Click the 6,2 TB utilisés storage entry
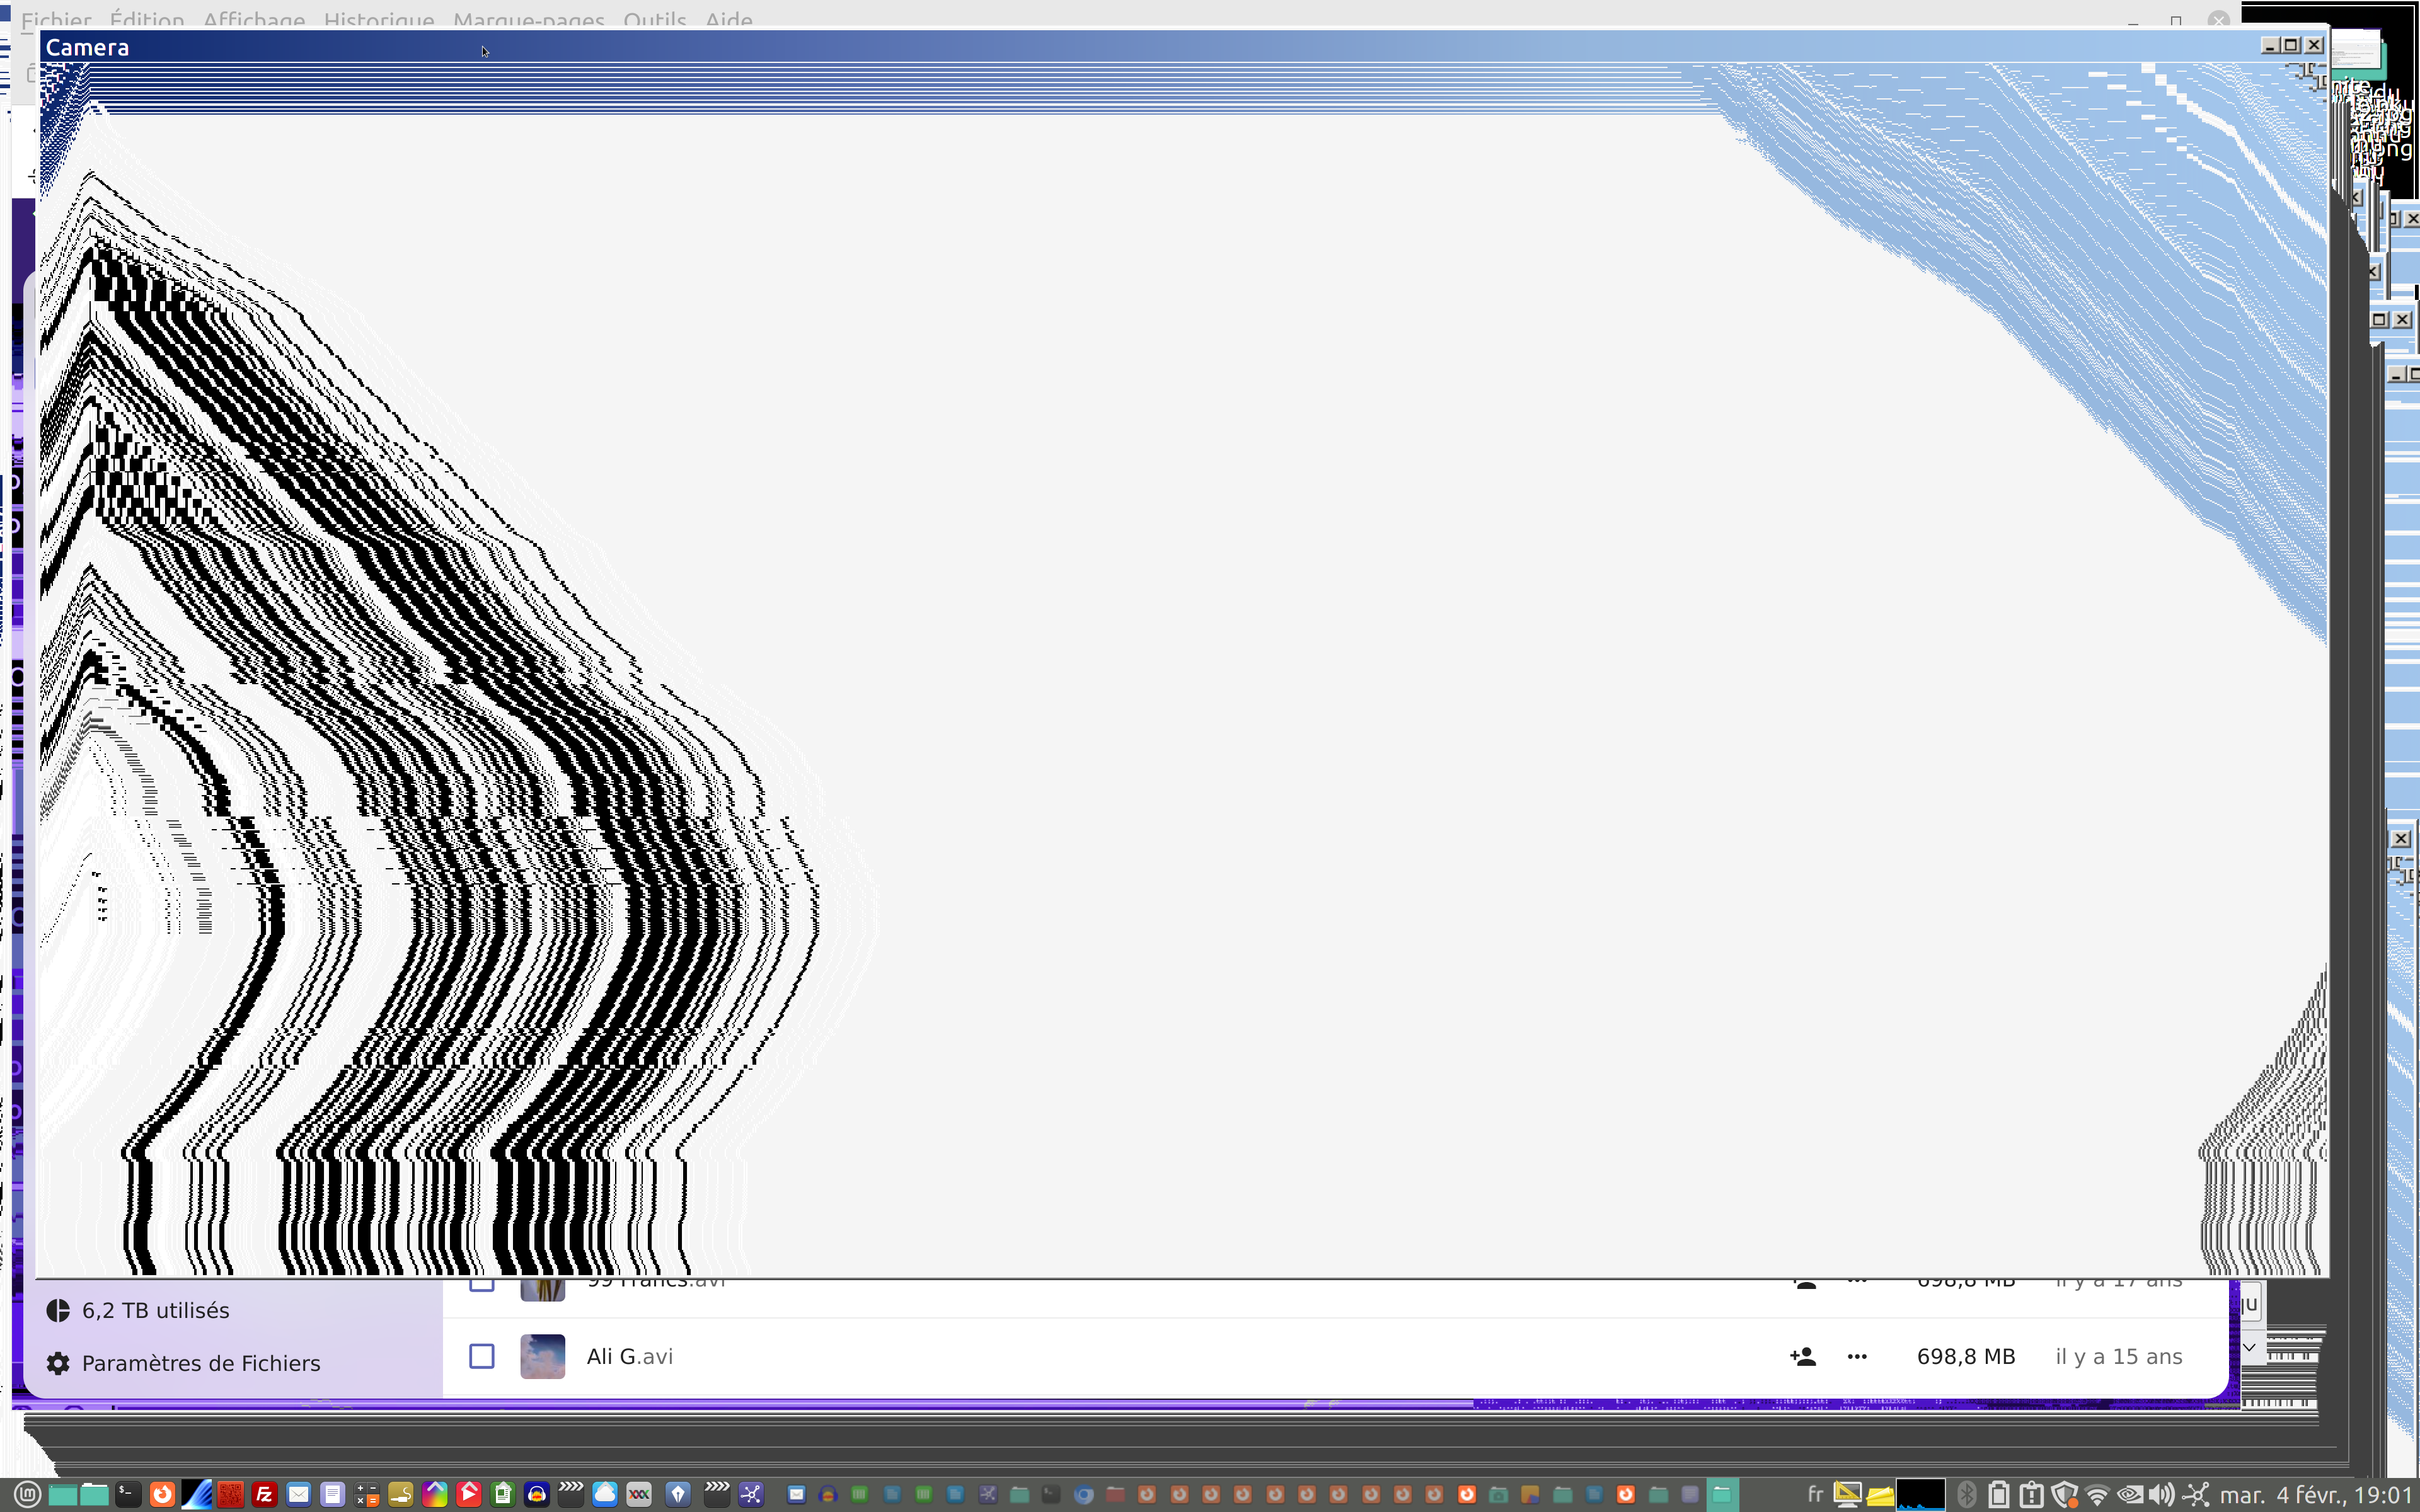Screen dimensions: 2420x1512 pyautogui.click(x=155, y=1310)
